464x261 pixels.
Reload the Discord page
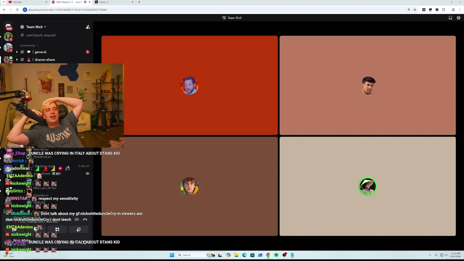coord(17,10)
